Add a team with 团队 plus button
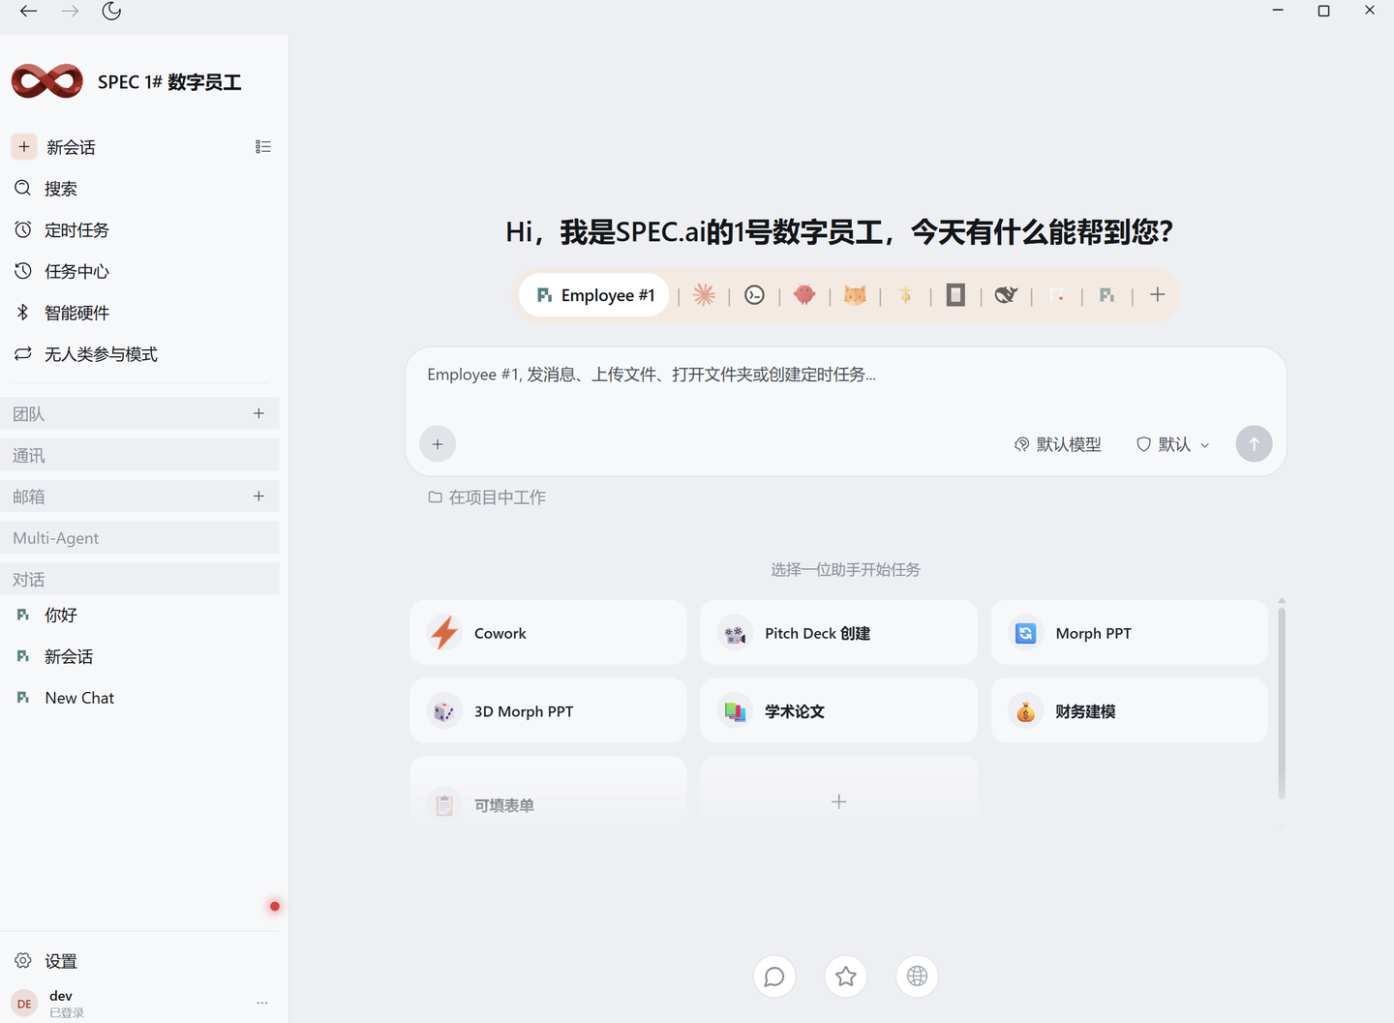Image resolution: width=1394 pixels, height=1023 pixels. pyautogui.click(x=258, y=413)
